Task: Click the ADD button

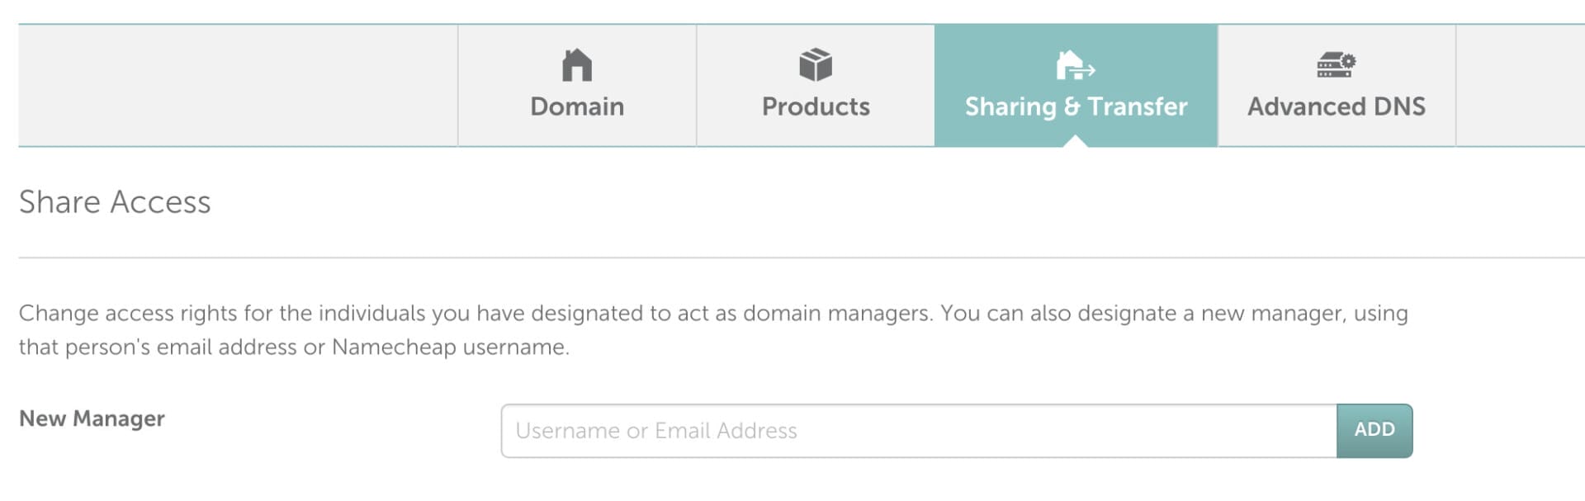Action: tap(1374, 431)
